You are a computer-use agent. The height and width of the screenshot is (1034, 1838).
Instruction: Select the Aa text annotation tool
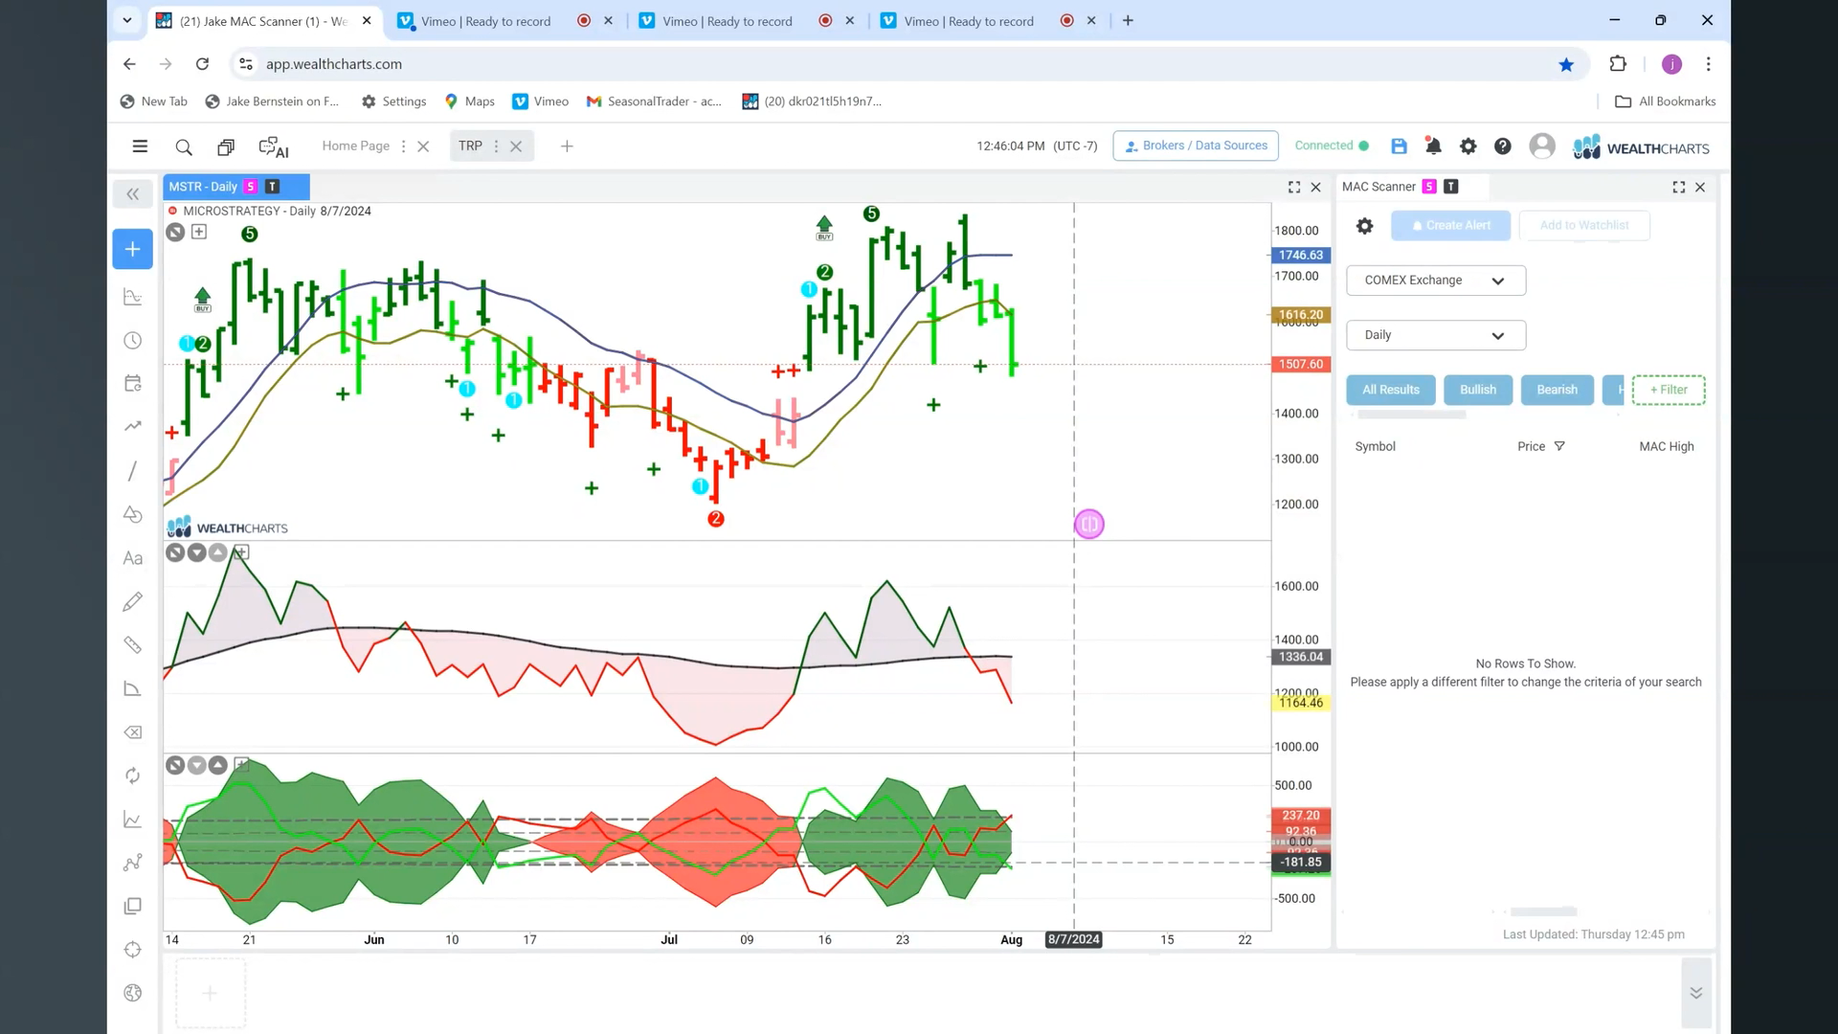pos(133,558)
